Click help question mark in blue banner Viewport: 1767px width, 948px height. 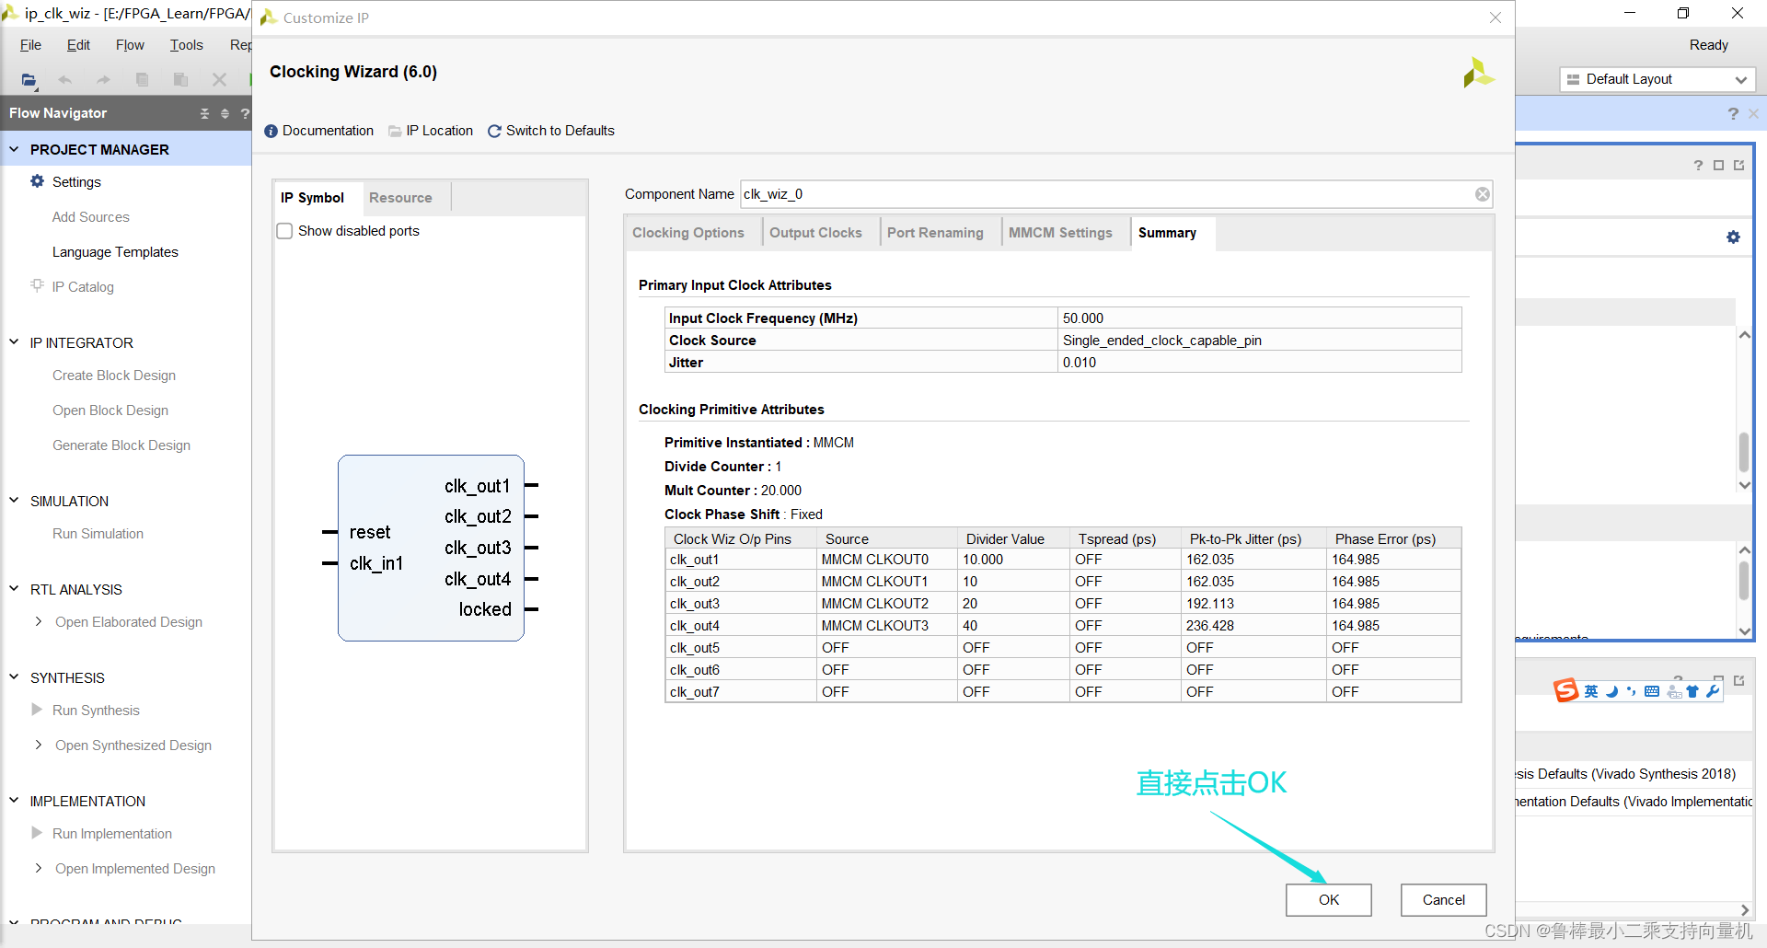[x=1733, y=113]
